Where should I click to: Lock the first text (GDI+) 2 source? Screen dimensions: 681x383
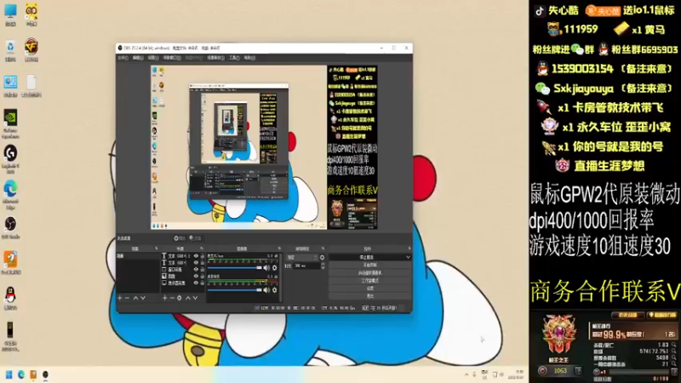202,256
